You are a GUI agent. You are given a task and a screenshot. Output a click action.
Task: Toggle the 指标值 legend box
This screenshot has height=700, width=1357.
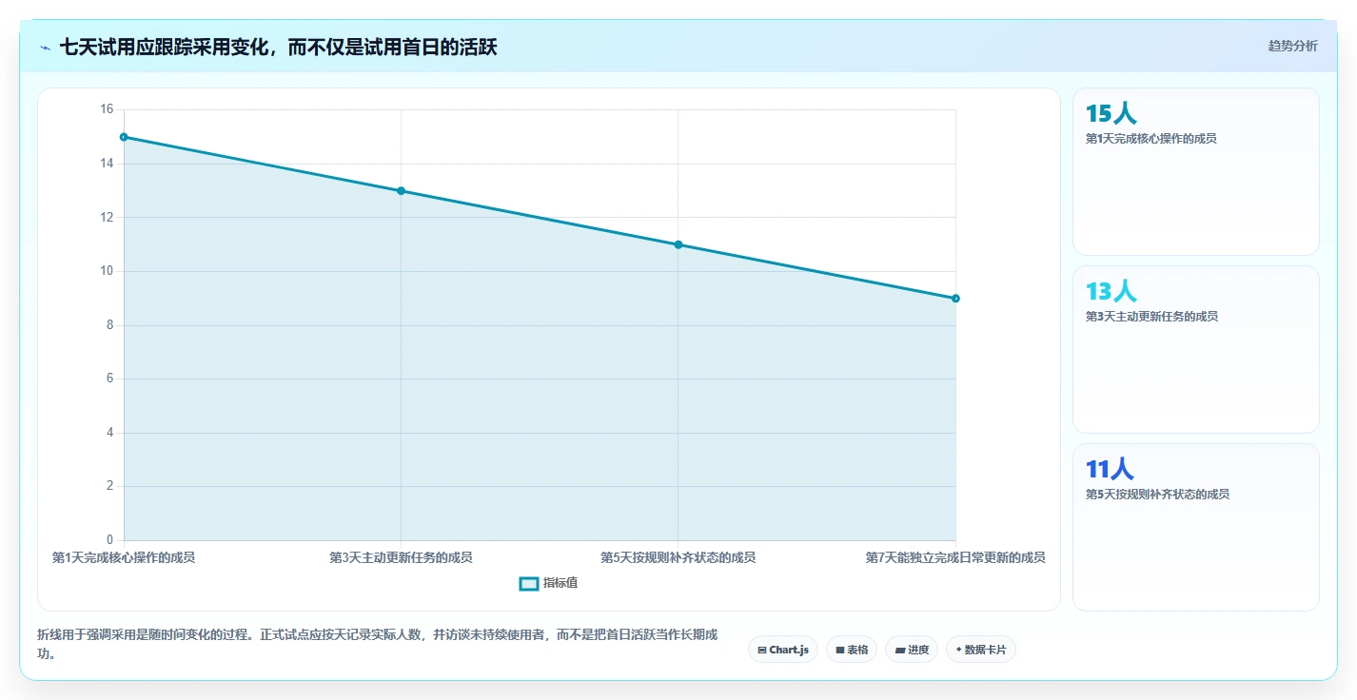click(529, 583)
